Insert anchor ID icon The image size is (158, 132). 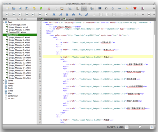pos(113,8)
